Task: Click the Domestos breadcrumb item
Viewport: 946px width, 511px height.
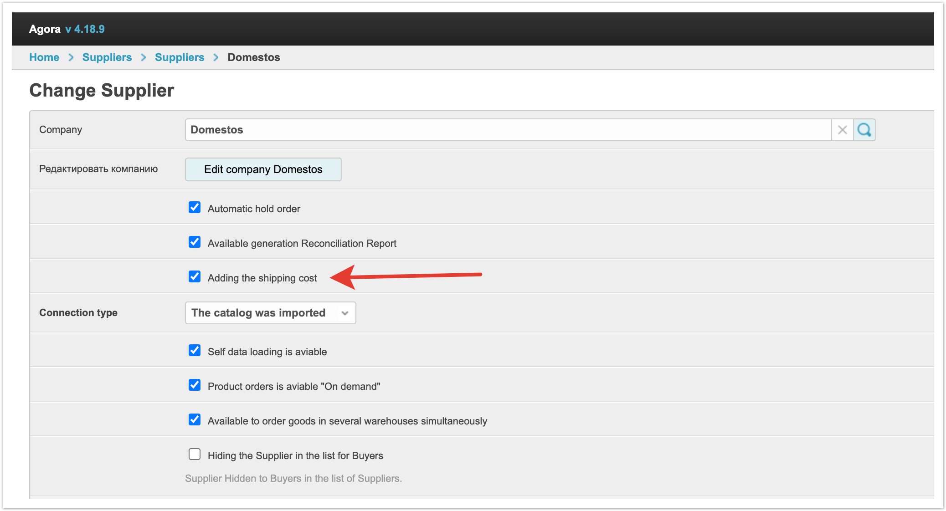Action: [254, 57]
